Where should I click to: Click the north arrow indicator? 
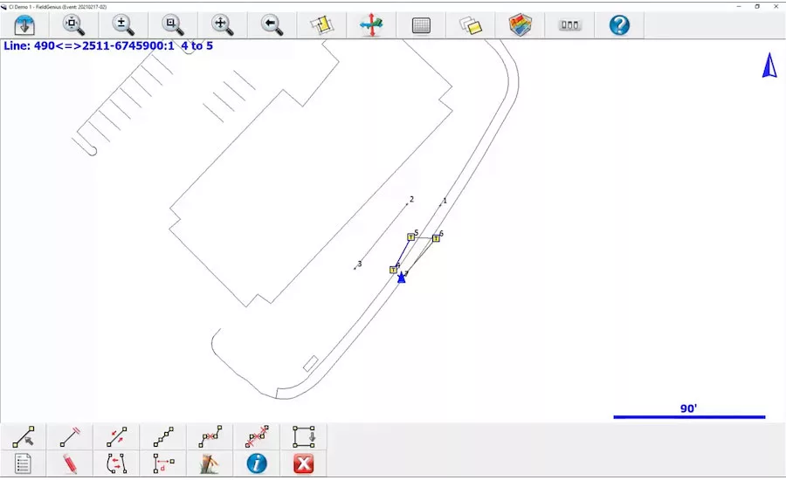point(769,65)
